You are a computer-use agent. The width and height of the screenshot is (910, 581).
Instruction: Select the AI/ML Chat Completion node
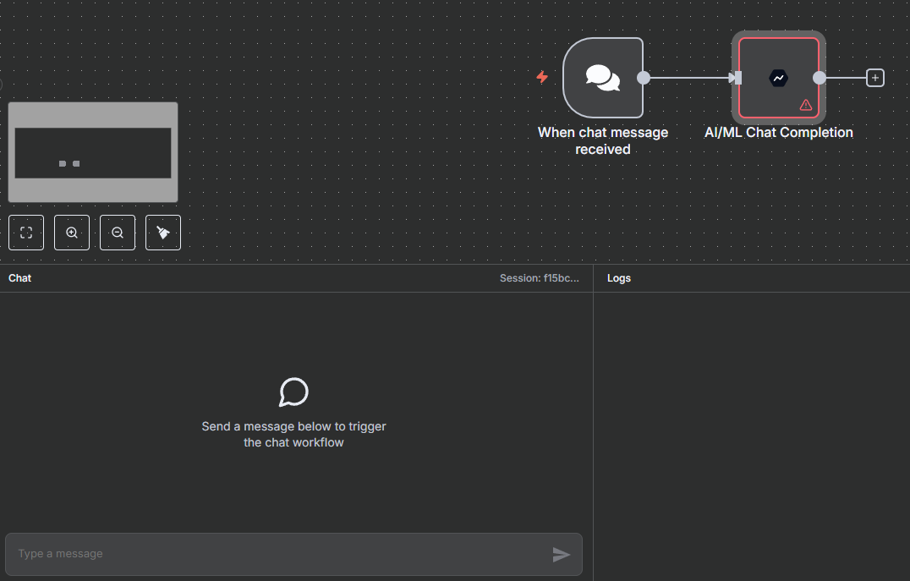click(778, 78)
